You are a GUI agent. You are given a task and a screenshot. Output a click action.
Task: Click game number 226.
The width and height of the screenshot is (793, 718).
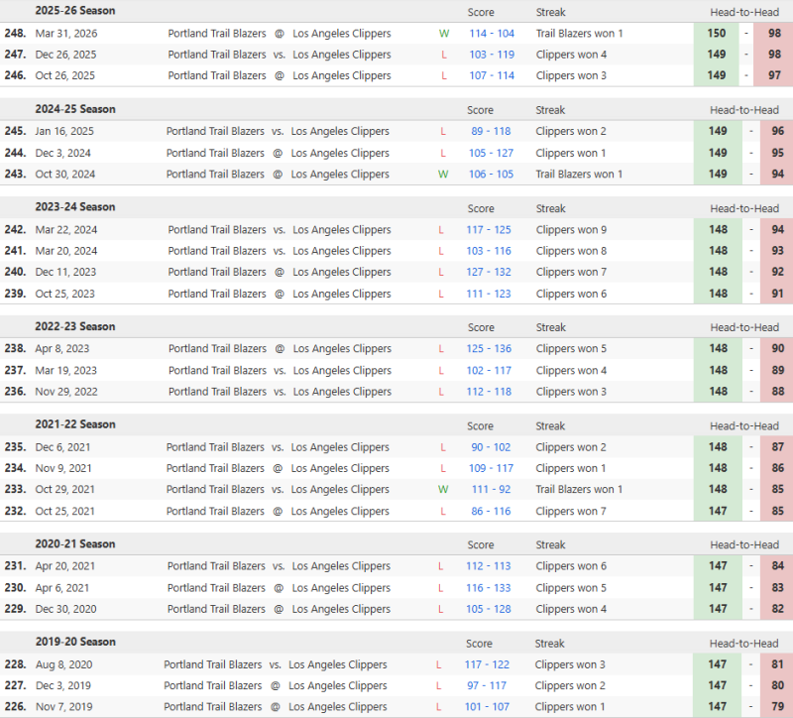[15, 707]
